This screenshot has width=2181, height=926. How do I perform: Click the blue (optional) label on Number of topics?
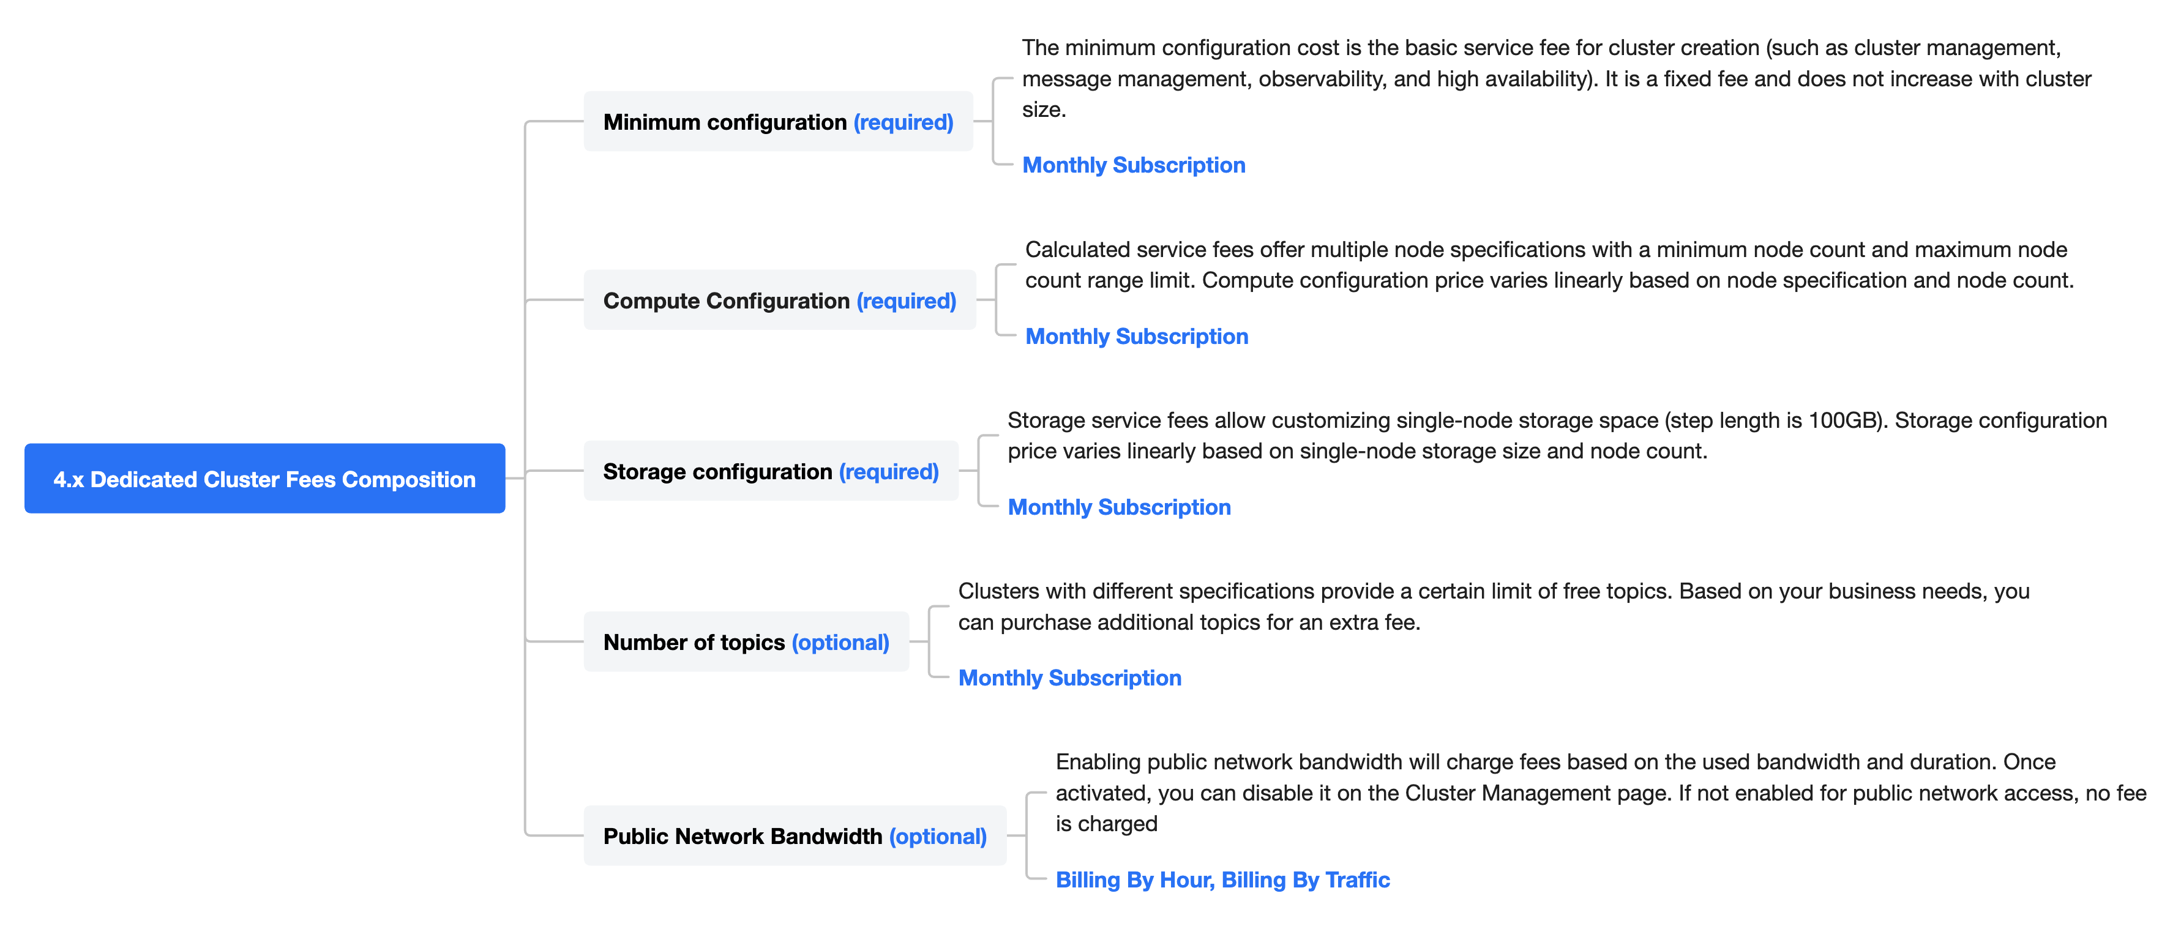840,643
